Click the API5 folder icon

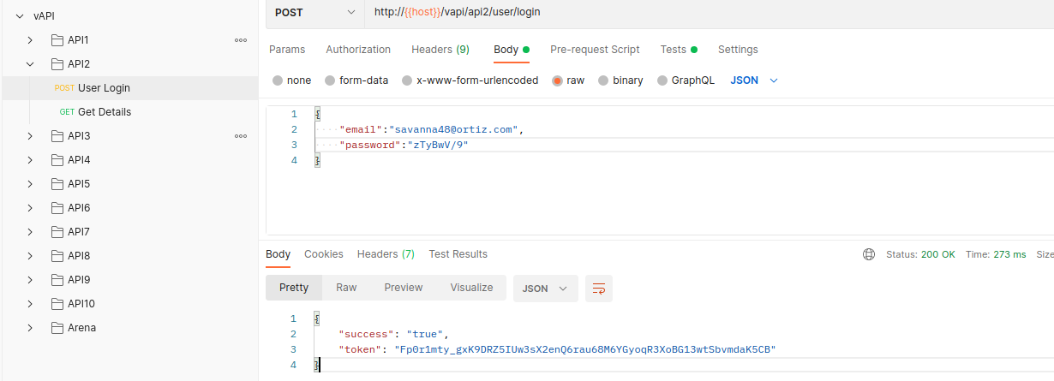point(57,184)
